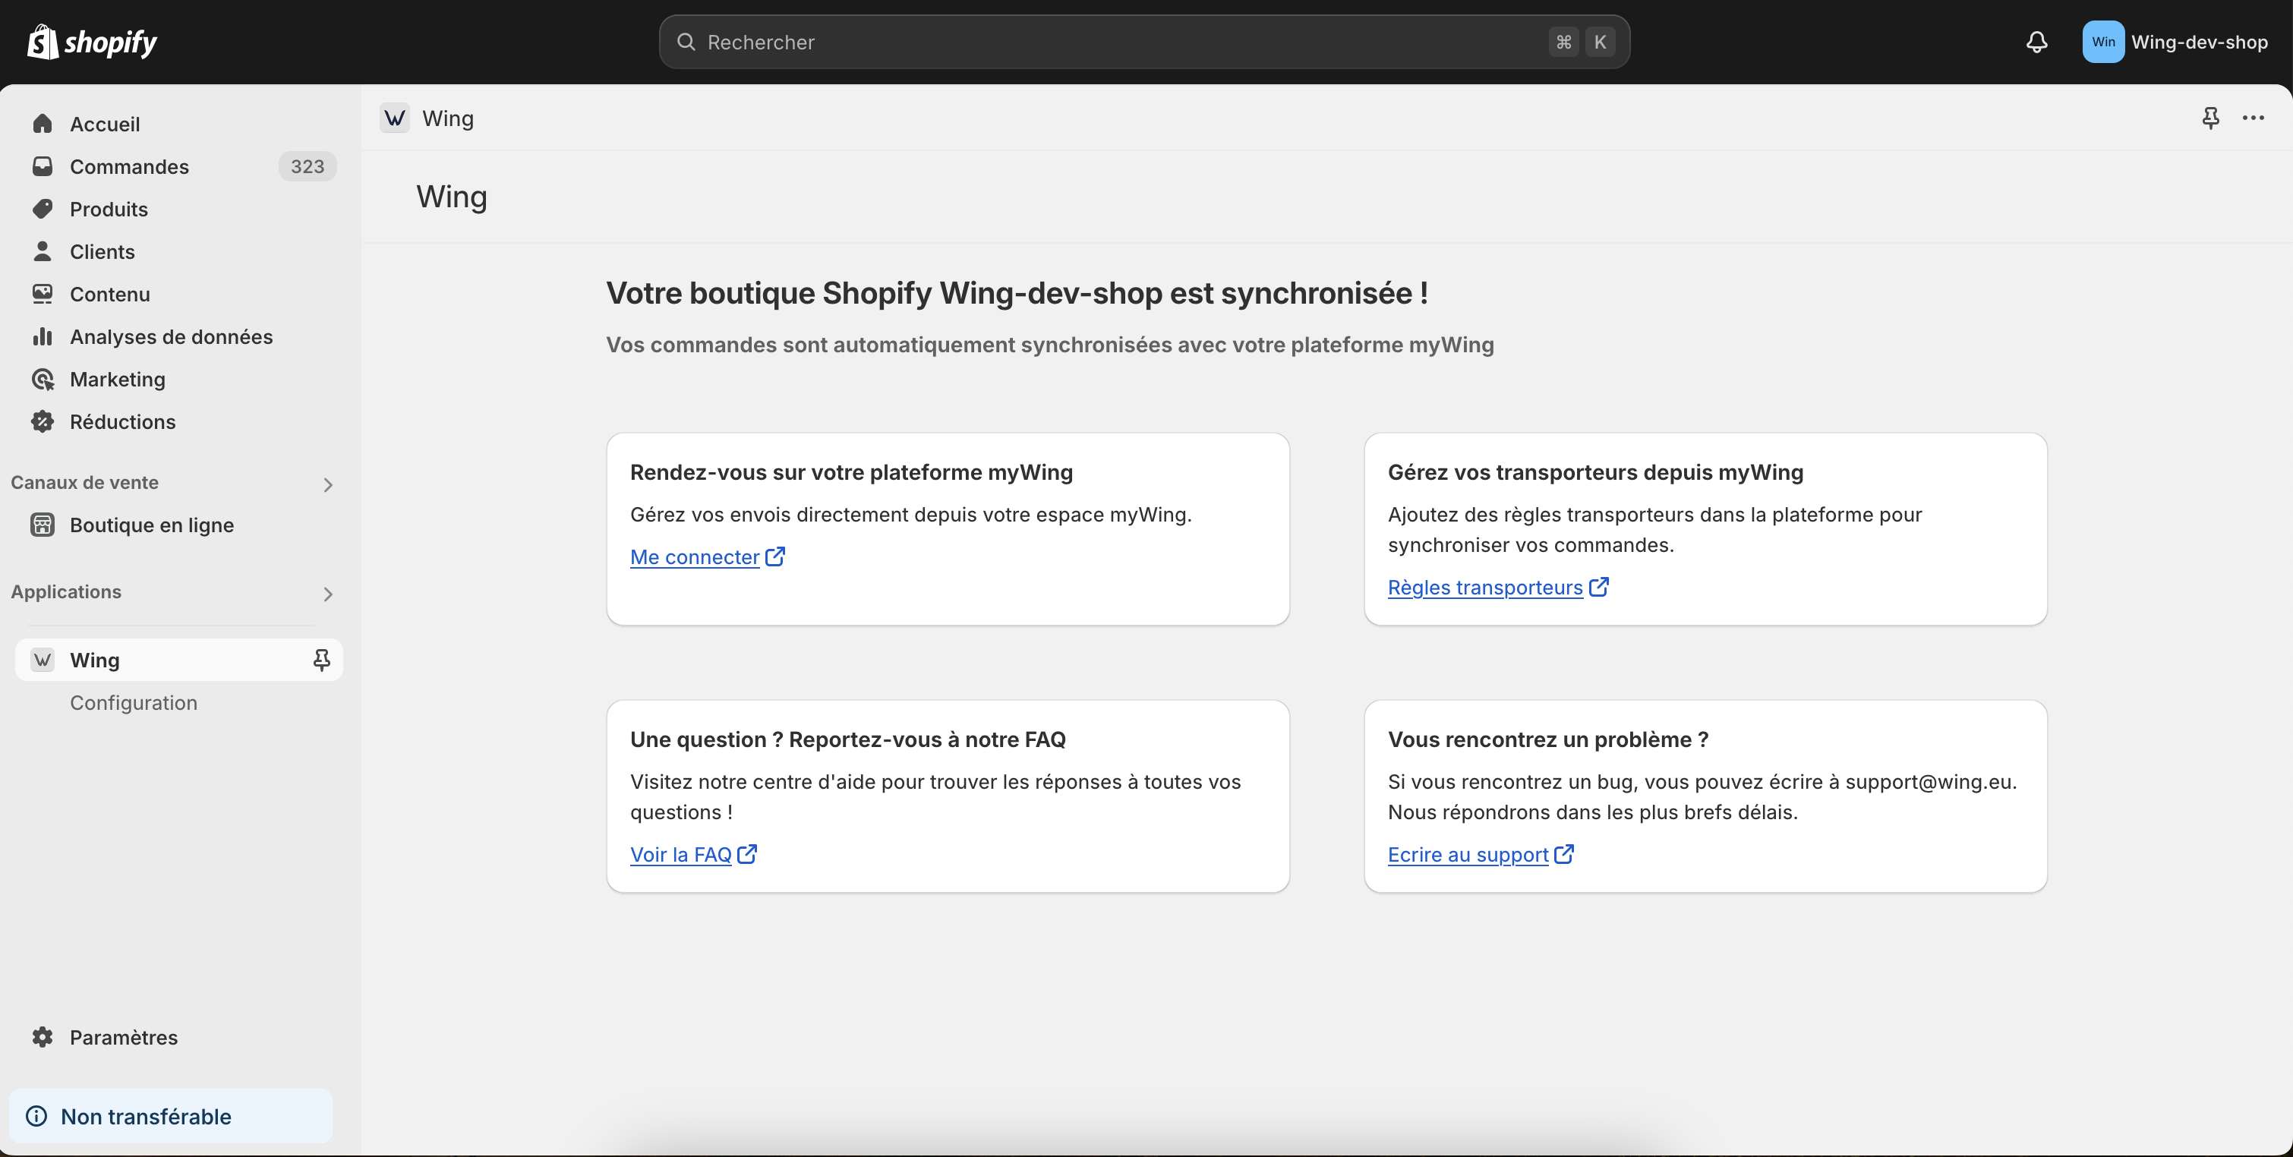2293x1157 pixels.
Task: Follow the Règles transporteurs link
Action: 1484,587
